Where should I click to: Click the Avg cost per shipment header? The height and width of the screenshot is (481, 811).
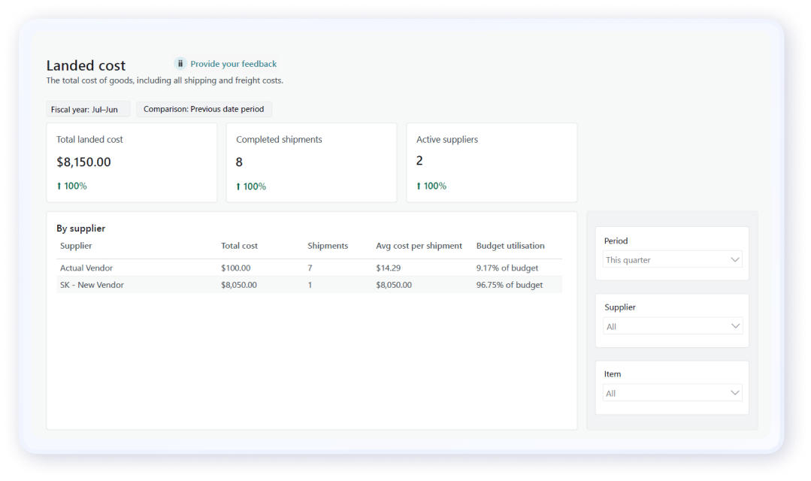(419, 246)
